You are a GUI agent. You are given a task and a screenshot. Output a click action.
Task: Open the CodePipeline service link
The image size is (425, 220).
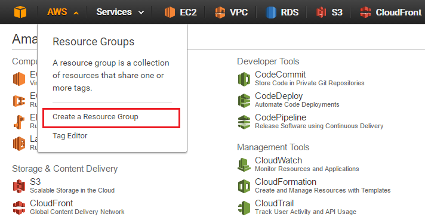[x=281, y=117]
